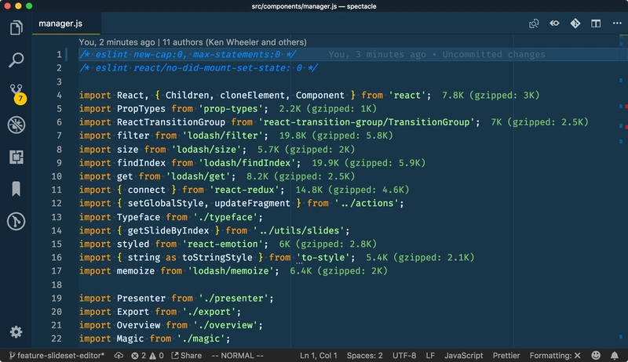Viewport: 628px width, 362px height.
Task: Open the Debug view bug icon
Action: coord(16,125)
